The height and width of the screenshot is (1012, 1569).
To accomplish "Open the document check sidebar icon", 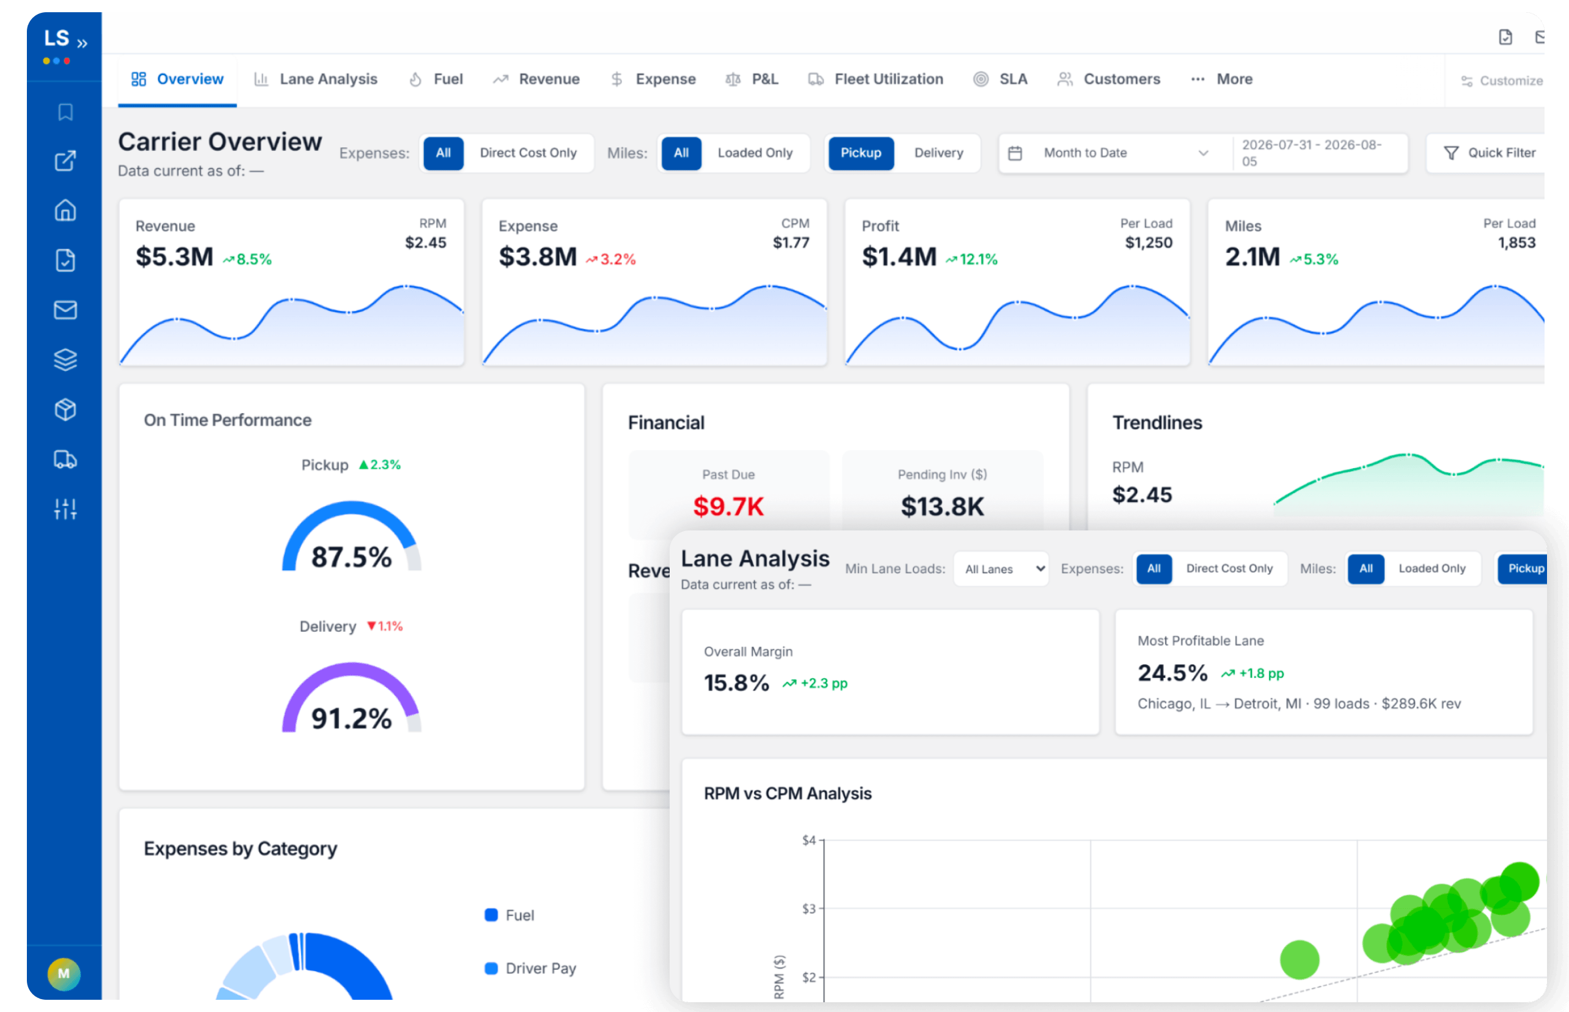I will 65,260.
